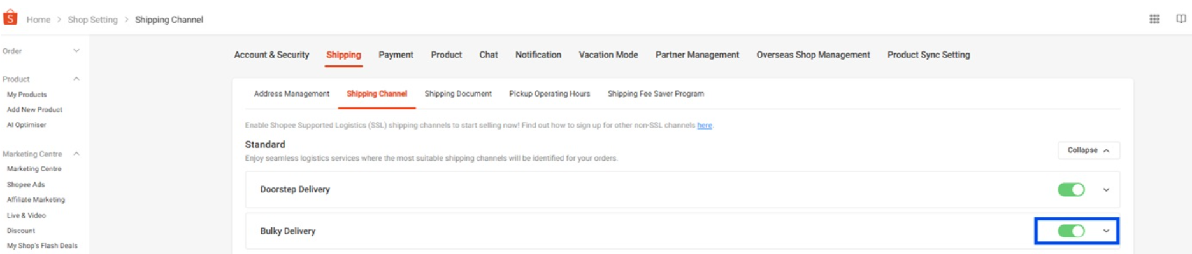
Task: Expand the Order sidebar section
Action: (76, 51)
